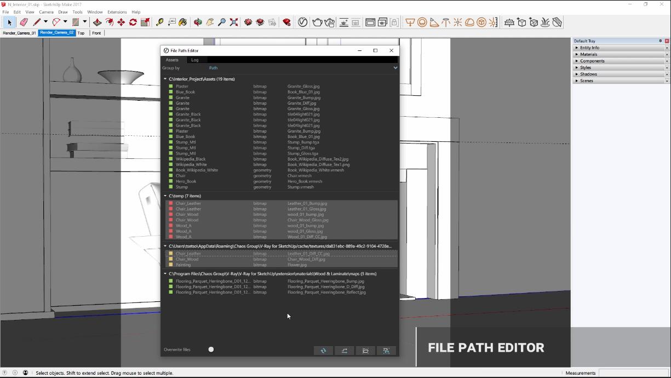Collapse the C:\Interior_Project\Assets group
Image resolution: width=671 pixels, height=378 pixels.
click(165, 79)
